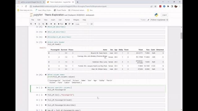Open the File menu
This screenshot has height=111, width=198.
[x=32, y=20]
